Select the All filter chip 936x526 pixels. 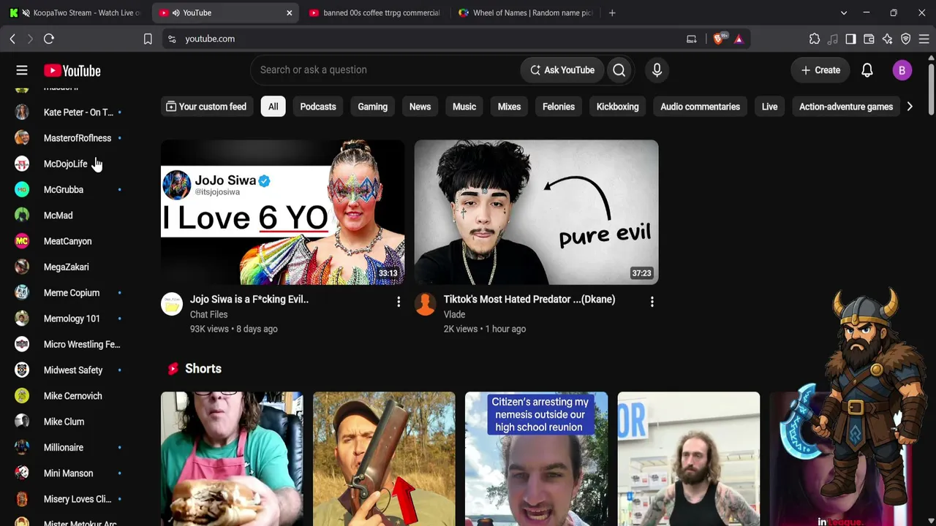point(273,107)
